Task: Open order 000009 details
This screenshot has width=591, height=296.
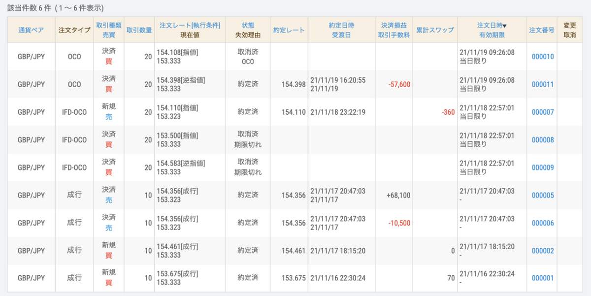Action: tap(543, 167)
